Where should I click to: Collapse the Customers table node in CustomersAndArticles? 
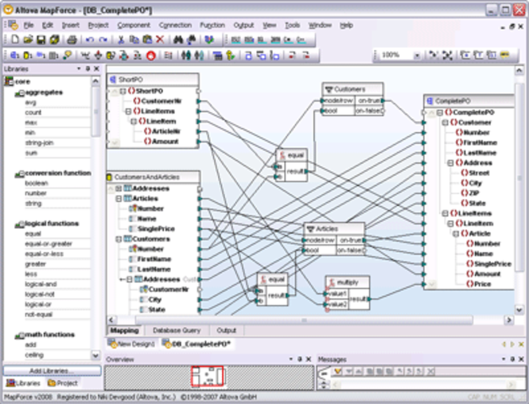click(119, 239)
